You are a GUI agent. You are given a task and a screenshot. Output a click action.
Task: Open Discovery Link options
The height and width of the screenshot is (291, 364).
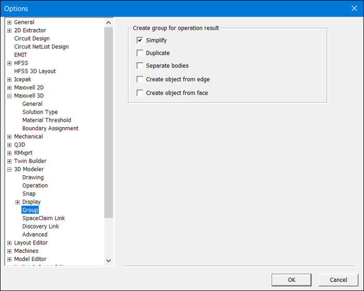(40, 226)
